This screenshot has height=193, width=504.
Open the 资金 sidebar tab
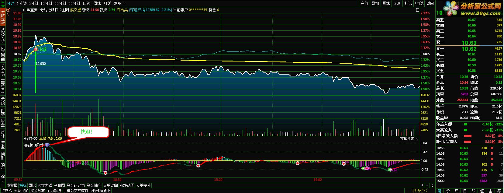(x=3, y=123)
